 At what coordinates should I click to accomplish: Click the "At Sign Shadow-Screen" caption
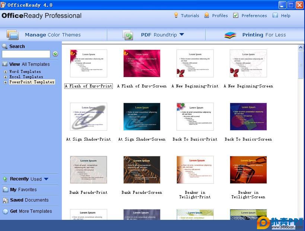coord(142,139)
